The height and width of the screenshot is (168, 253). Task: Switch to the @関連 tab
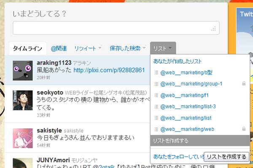coord(59,48)
